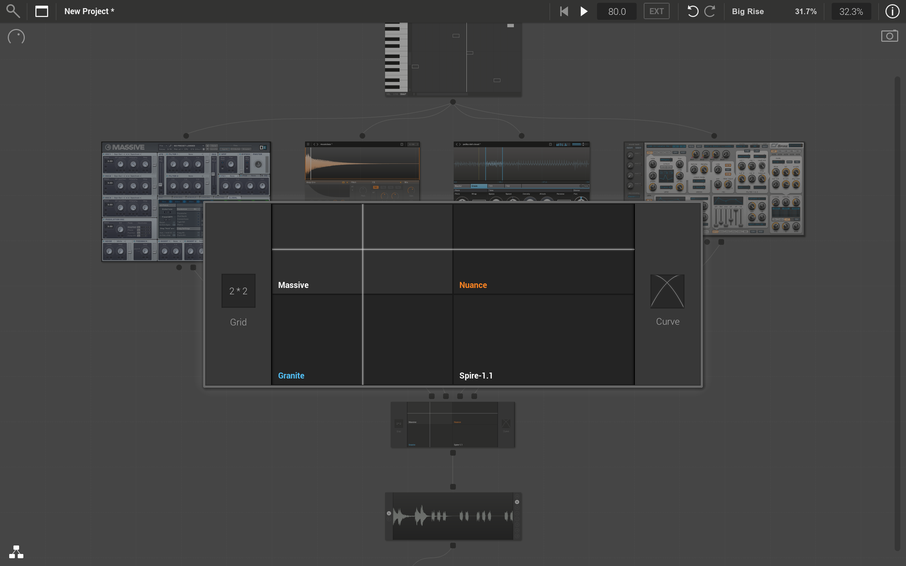Open the Nuance synthesizer plugin
Screen dimensions: 906x566
tap(473, 285)
